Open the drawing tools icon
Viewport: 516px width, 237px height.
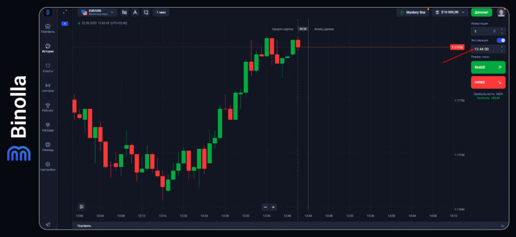(135, 12)
